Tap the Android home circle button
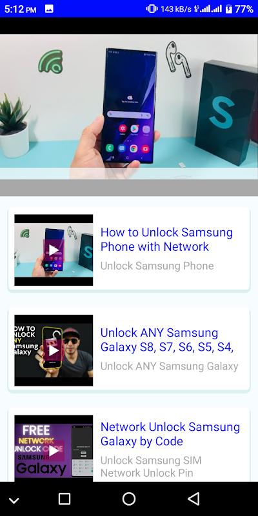Screen dimensions: 258x516 [129, 499]
